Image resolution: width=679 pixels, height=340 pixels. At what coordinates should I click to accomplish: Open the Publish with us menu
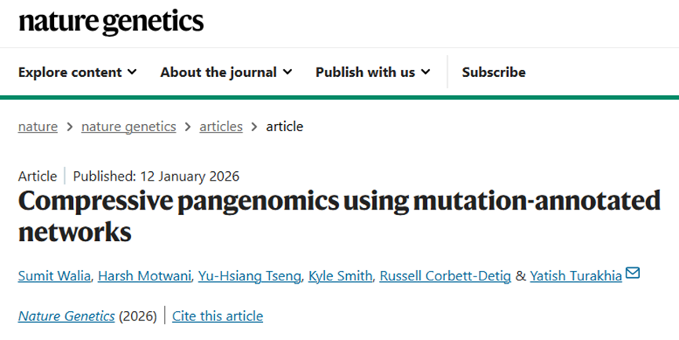[x=373, y=72]
